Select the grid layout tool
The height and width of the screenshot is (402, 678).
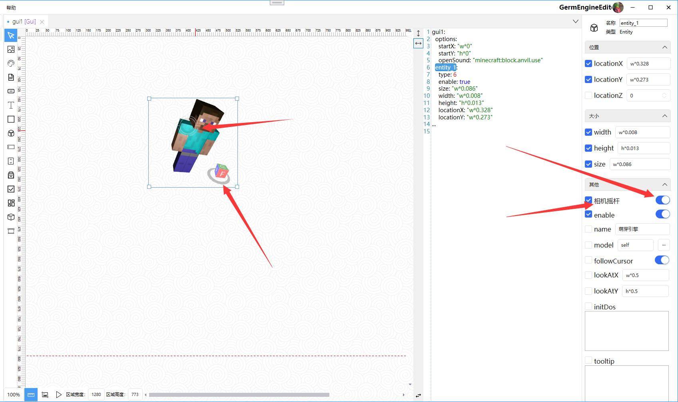[11, 203]
